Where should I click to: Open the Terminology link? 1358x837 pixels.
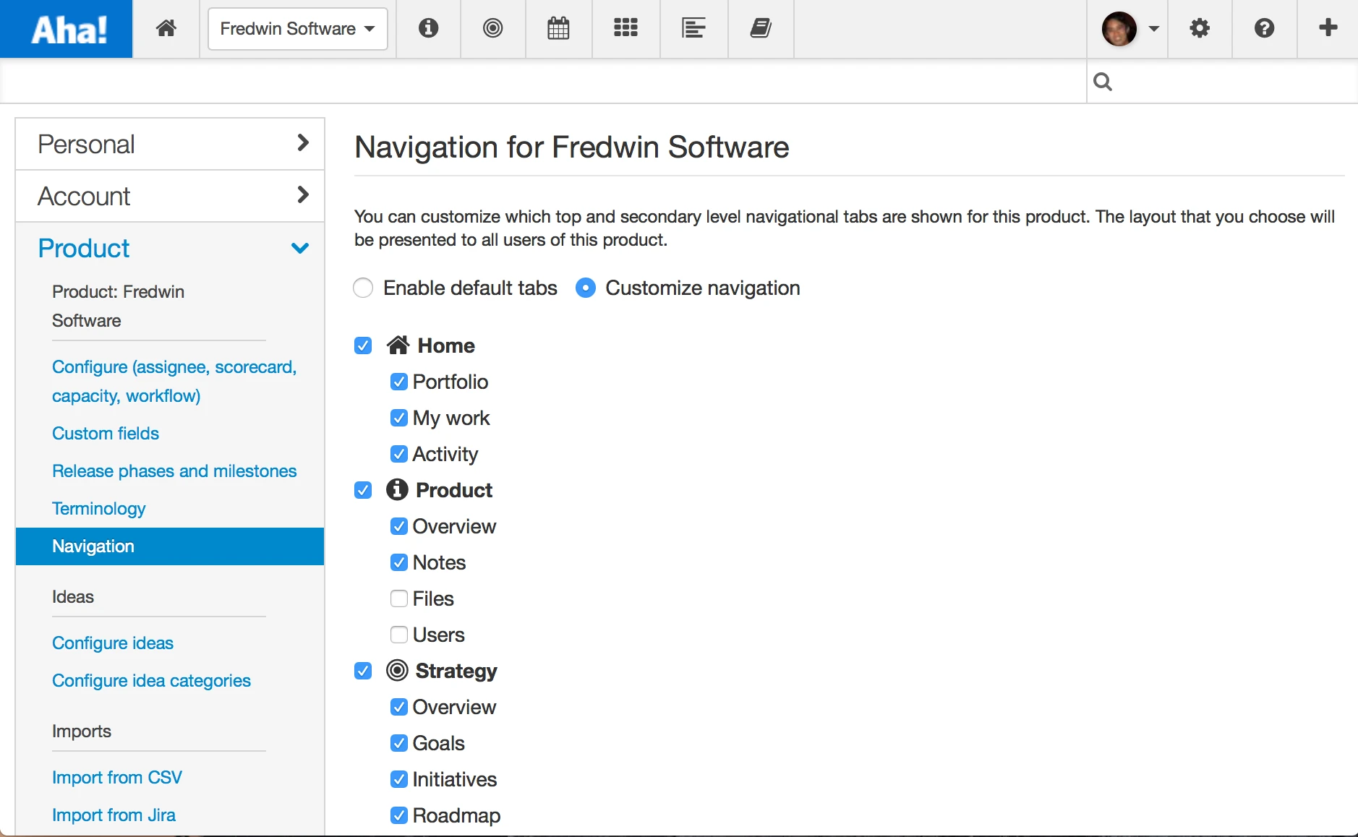click(99, 509)
